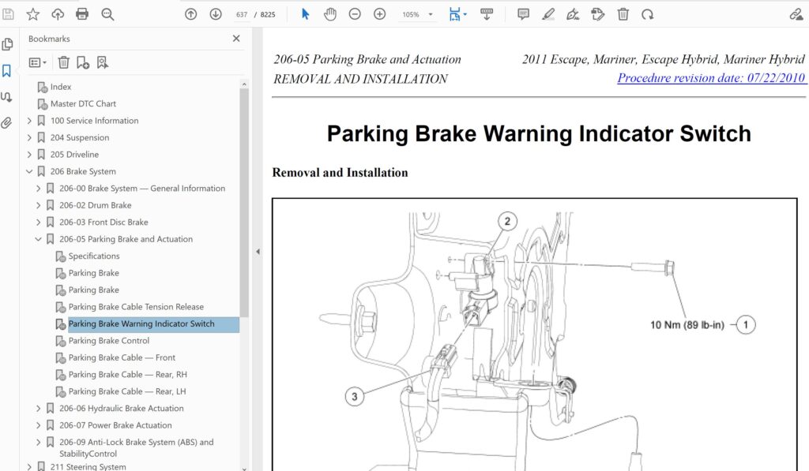Click the zoom in plus button
Image resolution: width=809 pixels, height=471 pixels.
[x=379, y=14]
